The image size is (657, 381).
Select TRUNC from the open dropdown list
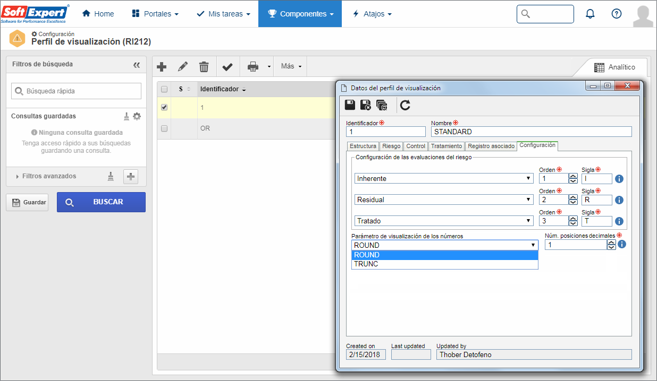(x=445, y=264)
